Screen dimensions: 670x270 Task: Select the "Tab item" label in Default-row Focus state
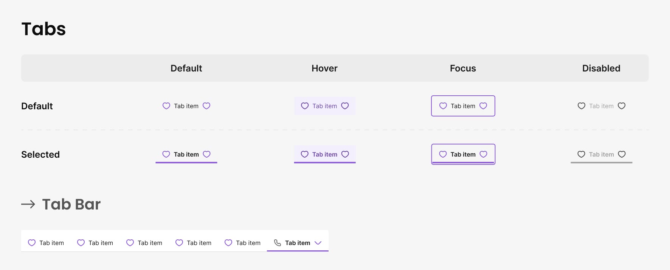click(463, 106)
